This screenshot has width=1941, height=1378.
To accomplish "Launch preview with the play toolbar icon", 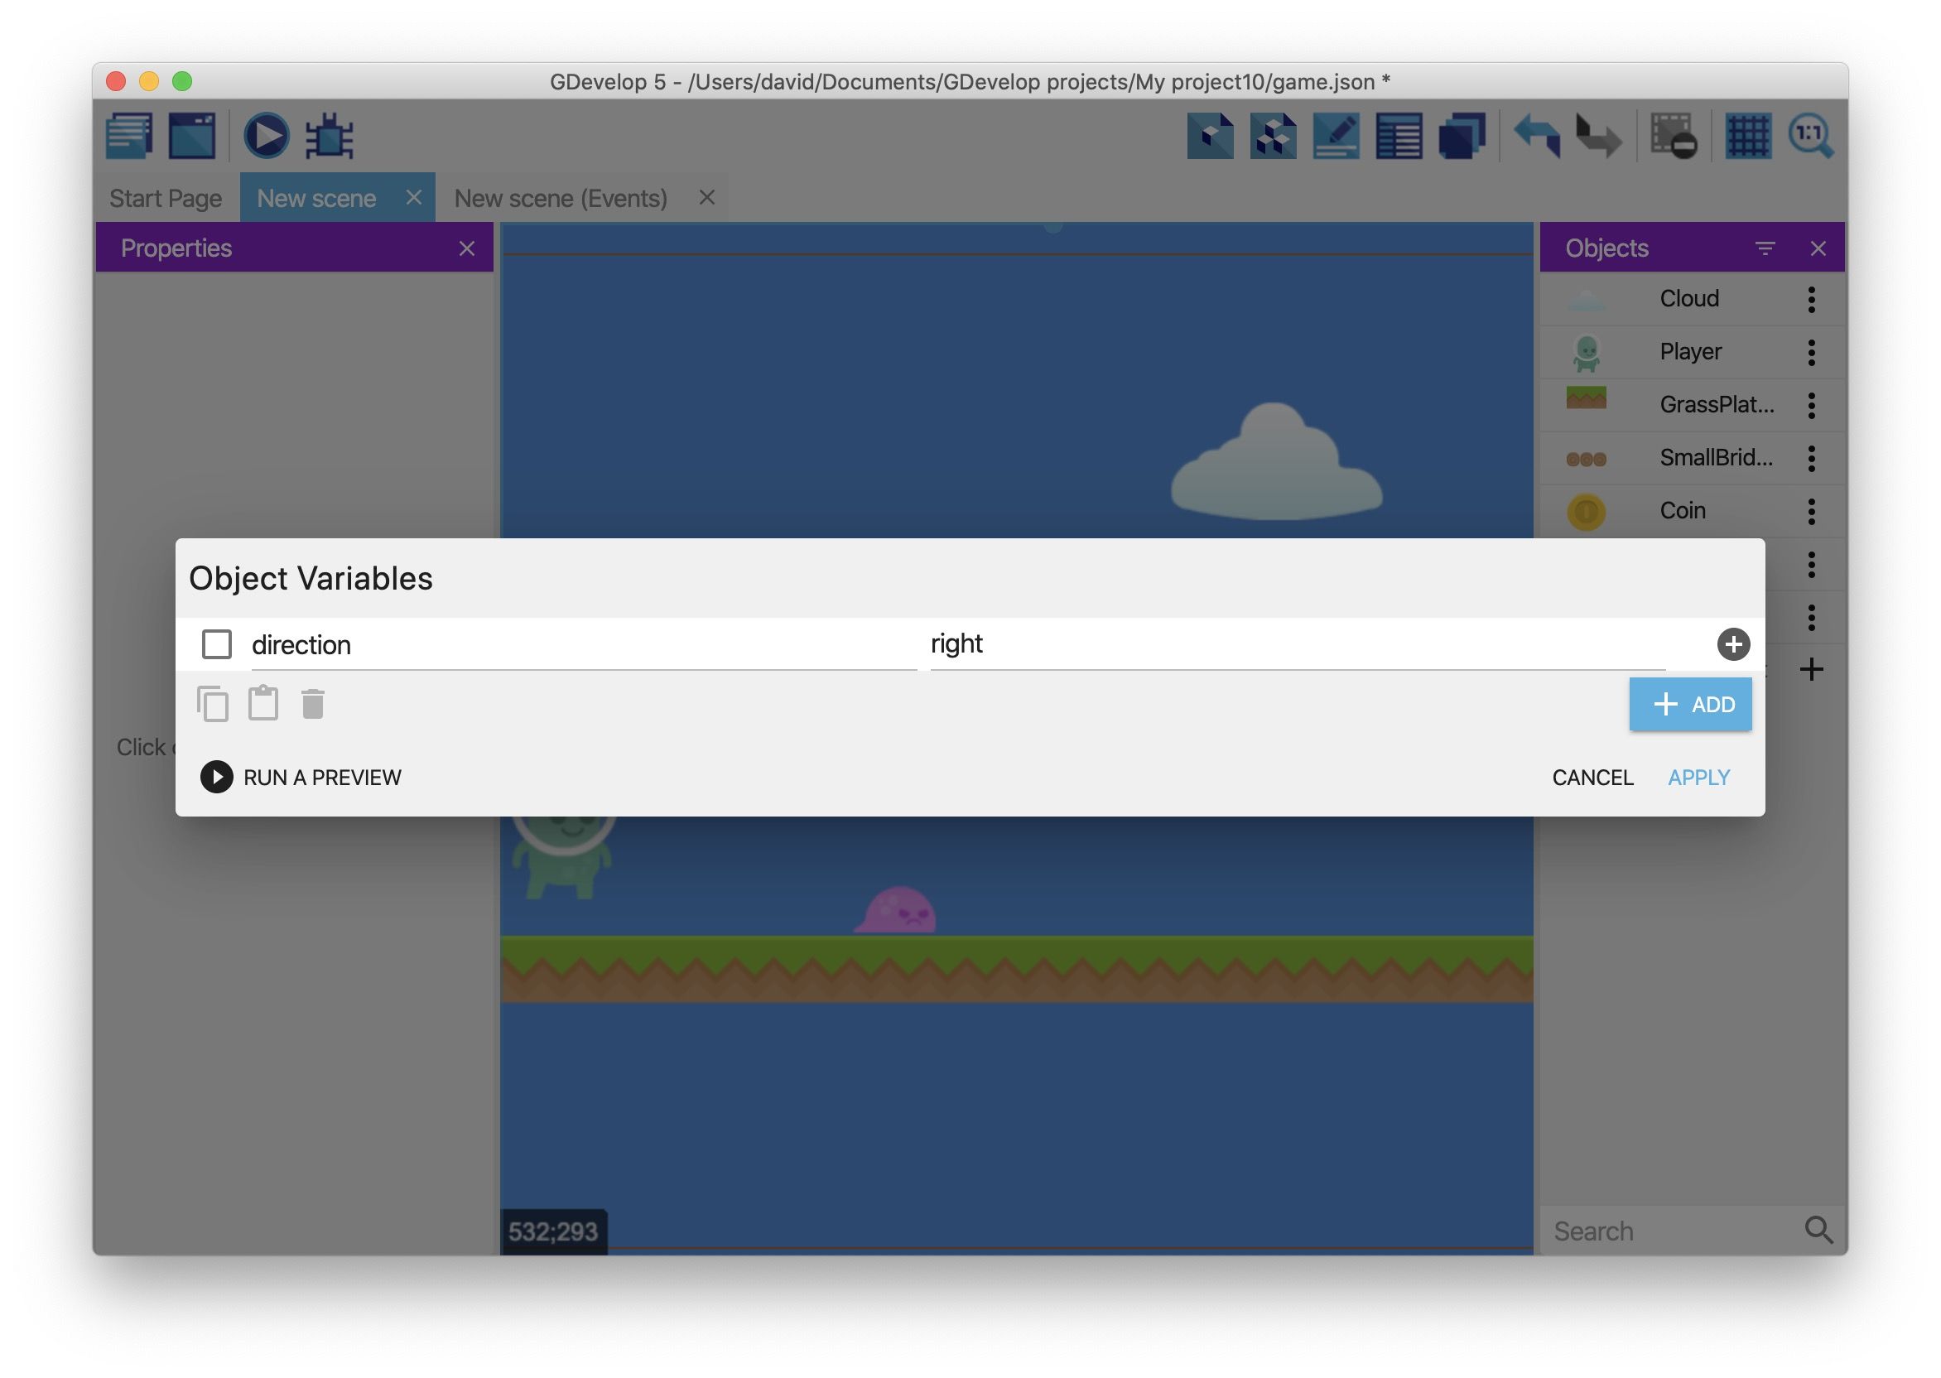I will click(267, 136).
